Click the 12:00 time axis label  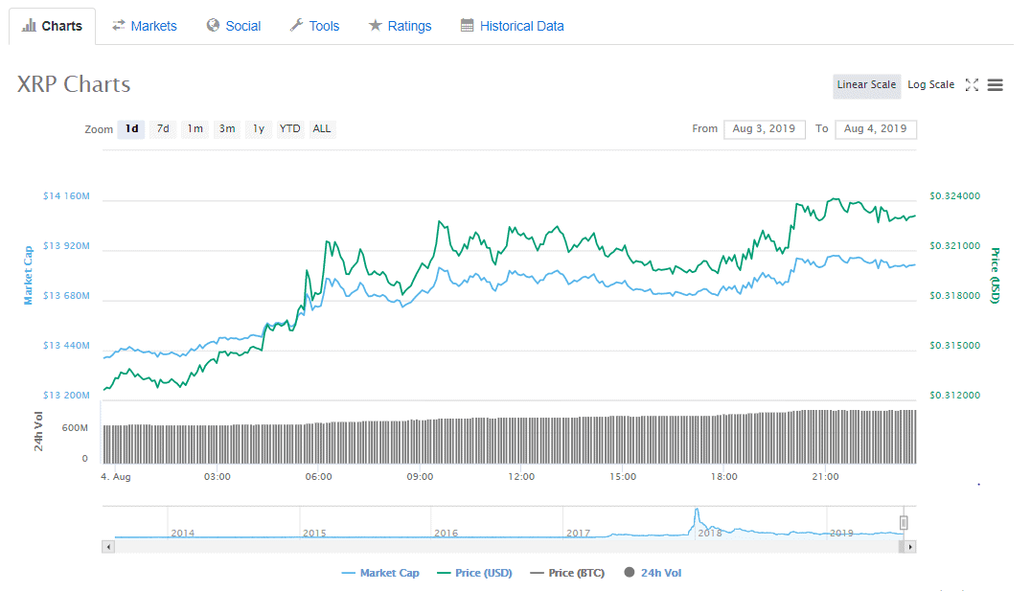point(521,477)
